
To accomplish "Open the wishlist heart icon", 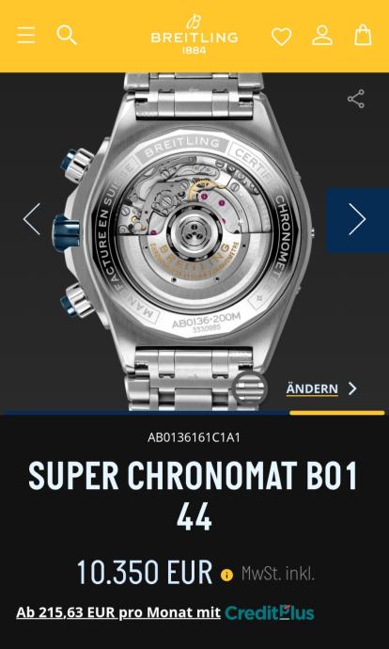I will coord(282,36).
